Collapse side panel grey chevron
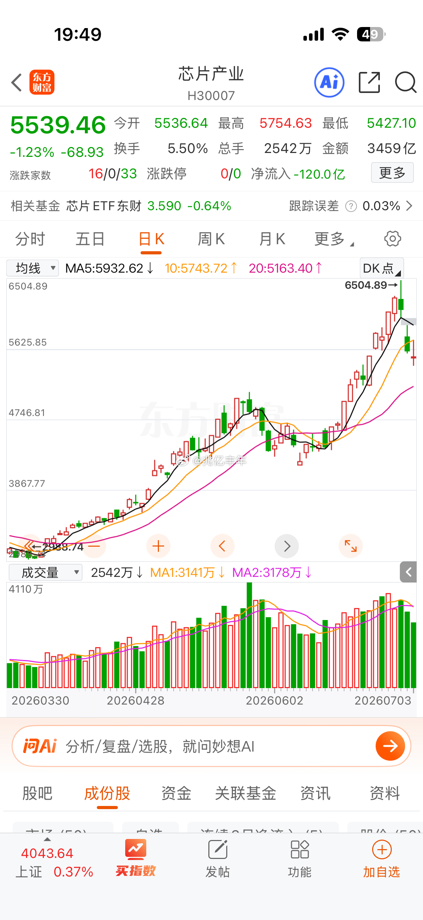 point(408,572)
